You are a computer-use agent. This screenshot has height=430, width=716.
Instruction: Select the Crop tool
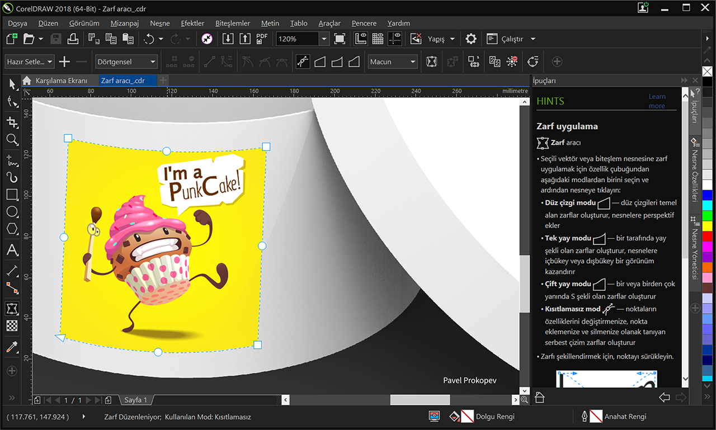point(12,122)
